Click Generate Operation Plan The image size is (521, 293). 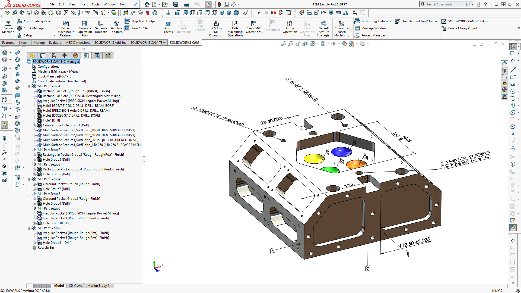85,29
